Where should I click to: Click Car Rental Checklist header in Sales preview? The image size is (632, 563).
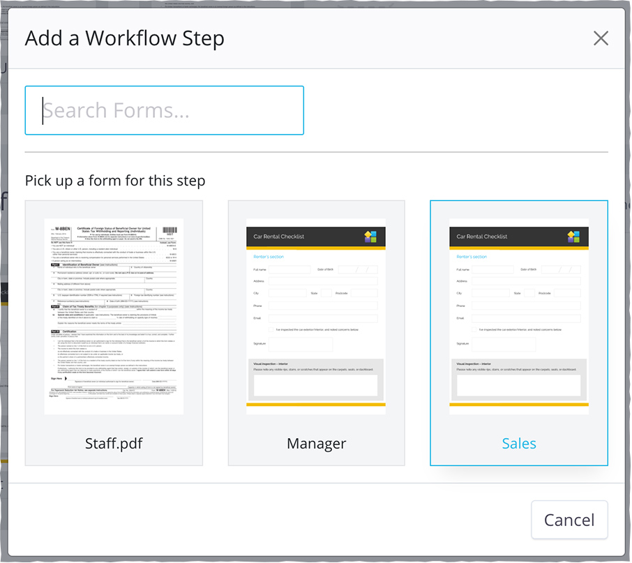(482, 237)
